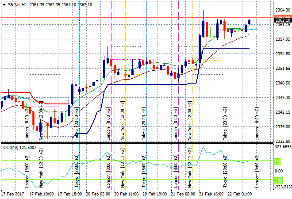Viewport: 292px width, 199px height.
Task: Click the 2345.30 price scale label
Action: (x=282, y=98)
